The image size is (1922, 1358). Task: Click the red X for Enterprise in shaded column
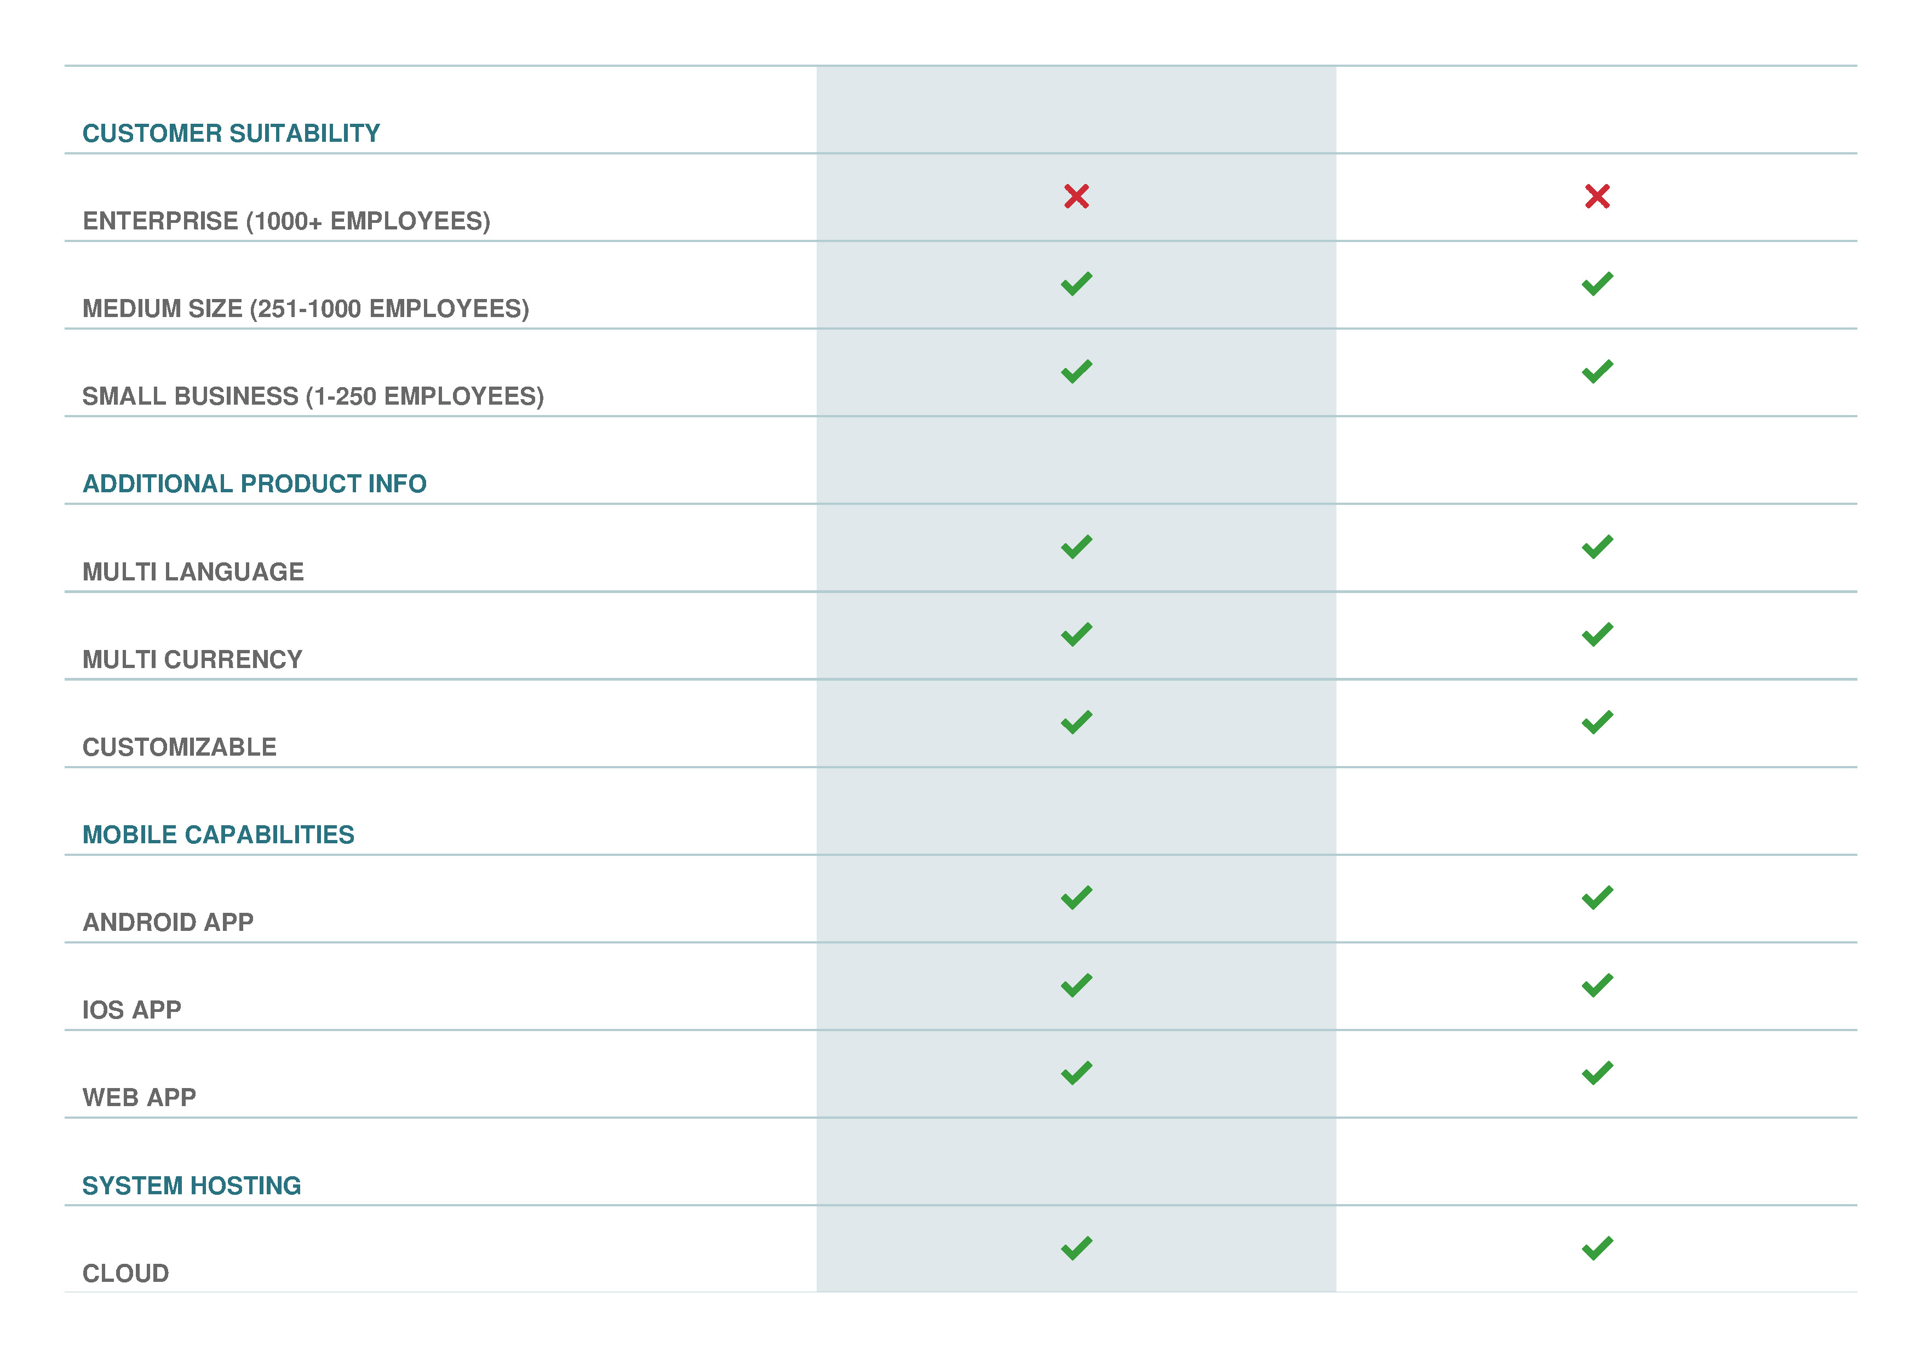(x=1076, y=197)
